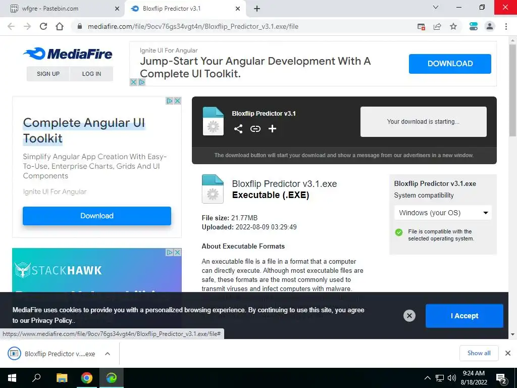Close the Complete Angular UI Toolkit ad

(177, 101)
